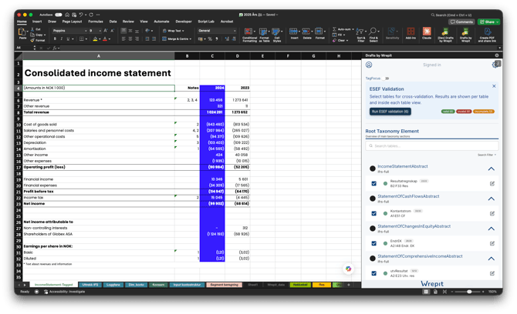The image size is (517, 314).
Task: Open the Claude add-in from the ribbon
Action: (427, 33)
